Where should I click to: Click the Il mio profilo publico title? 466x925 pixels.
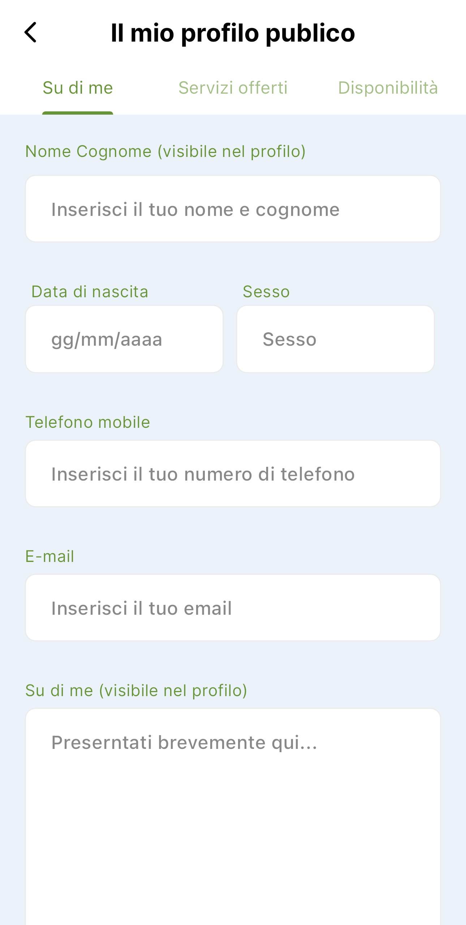pos(233,33)
